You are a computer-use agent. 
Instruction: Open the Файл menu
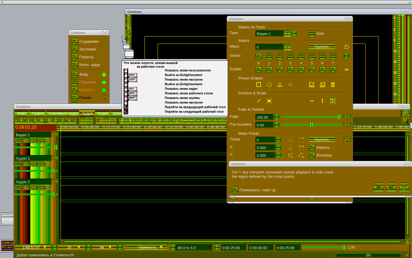pyautogui.click(x=22, y=114)
